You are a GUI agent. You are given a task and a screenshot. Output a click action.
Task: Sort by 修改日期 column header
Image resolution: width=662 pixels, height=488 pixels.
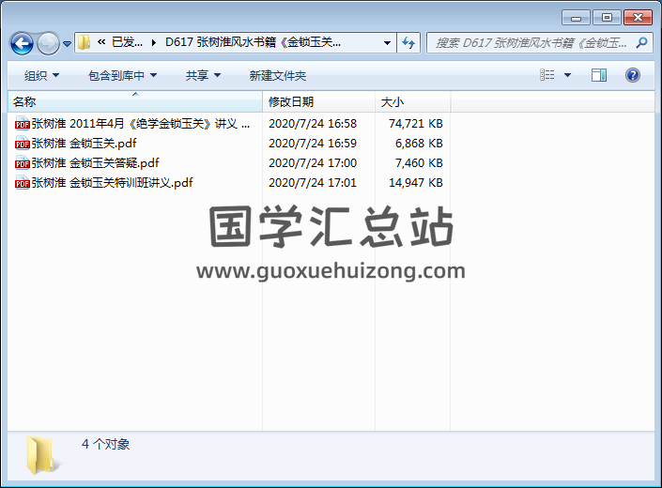pos(318,101)
